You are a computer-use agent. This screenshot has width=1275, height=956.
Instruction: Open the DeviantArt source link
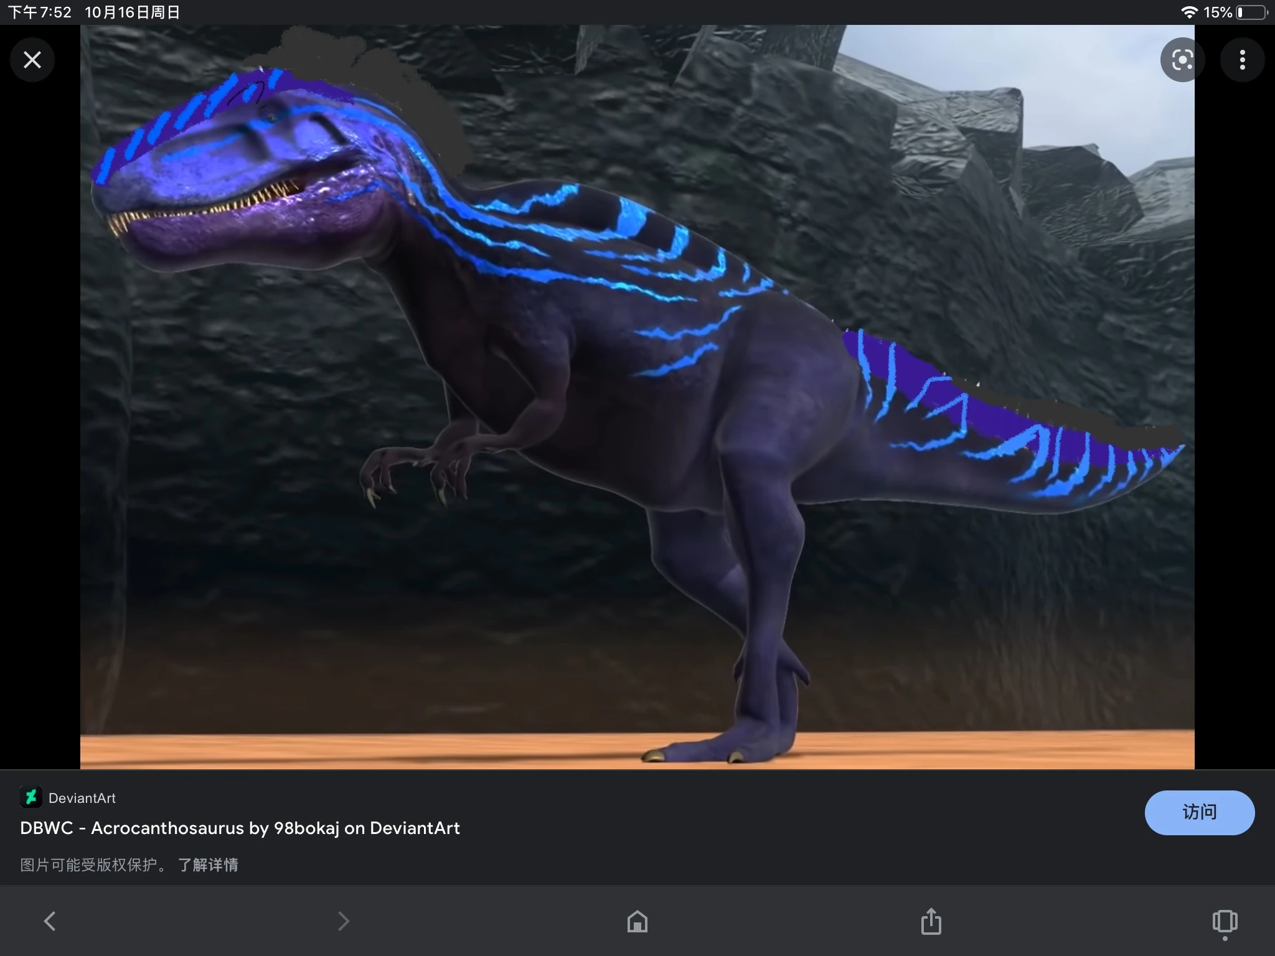click(82, 798)
